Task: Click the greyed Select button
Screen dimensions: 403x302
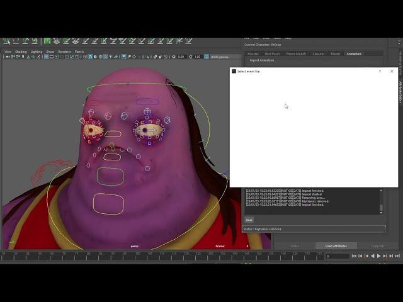Action: point(295,246)
